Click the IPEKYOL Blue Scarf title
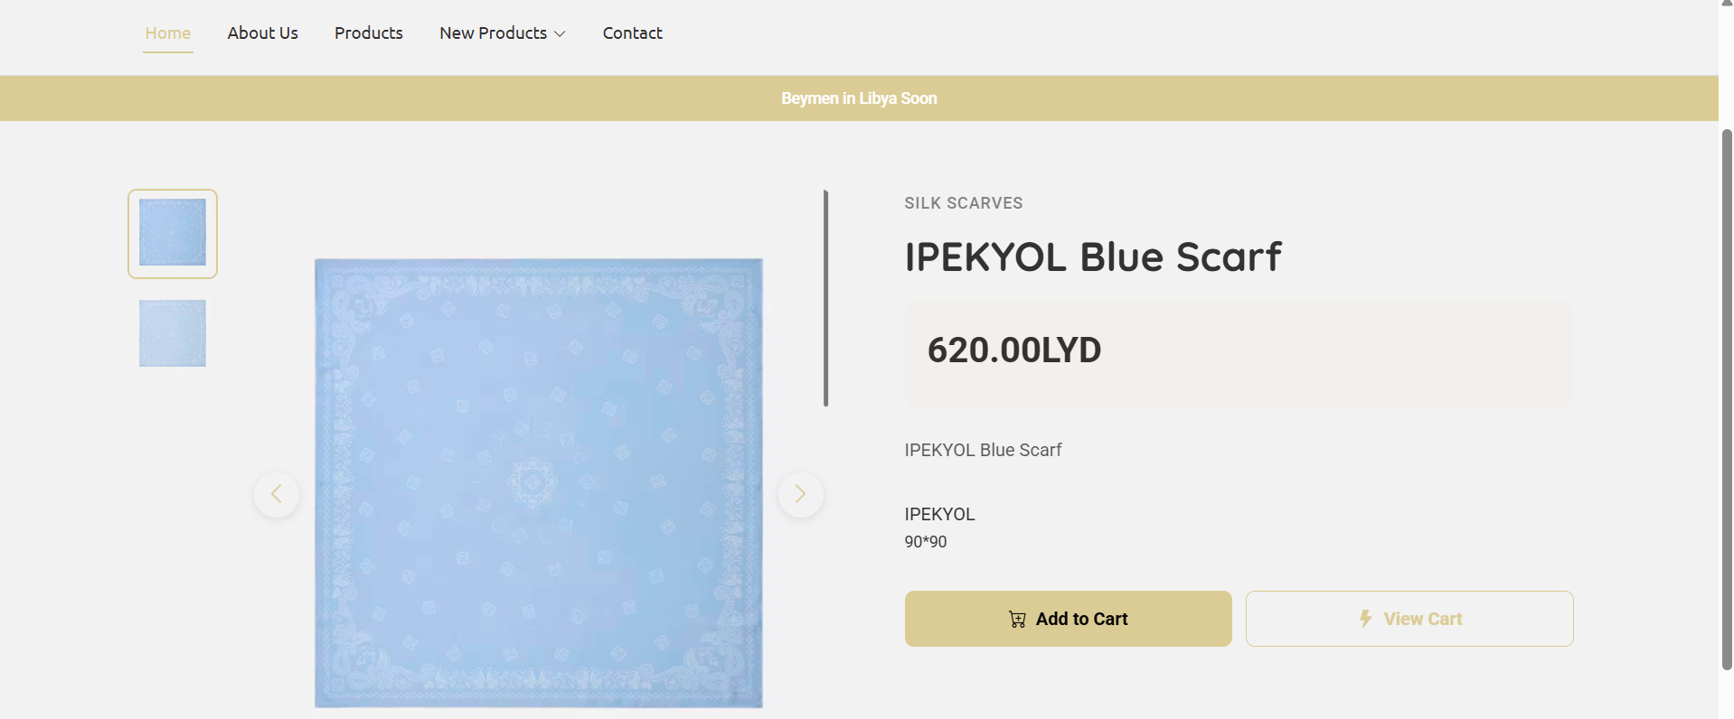Image resolution: width=1734 pixels, height=719 pixels. (1092, 257)
